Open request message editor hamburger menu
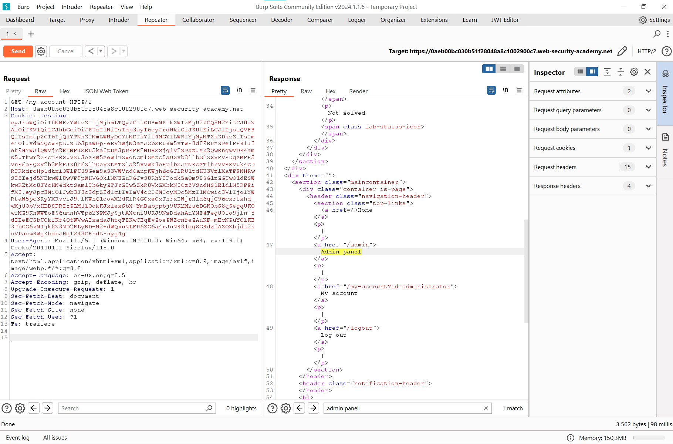The image size is (673, 444). point(253,90)
